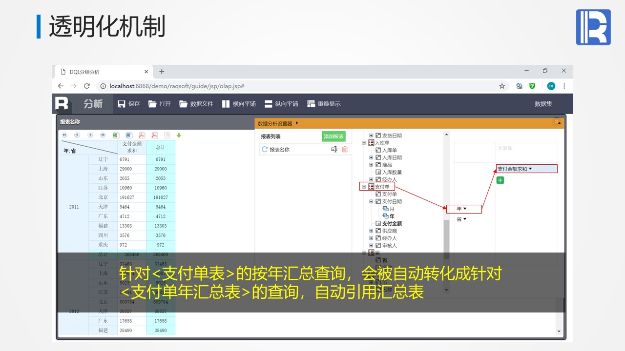Screen dimensions: 625x351
Task: Rename the 报表名称 report entry
Action: 334,149
